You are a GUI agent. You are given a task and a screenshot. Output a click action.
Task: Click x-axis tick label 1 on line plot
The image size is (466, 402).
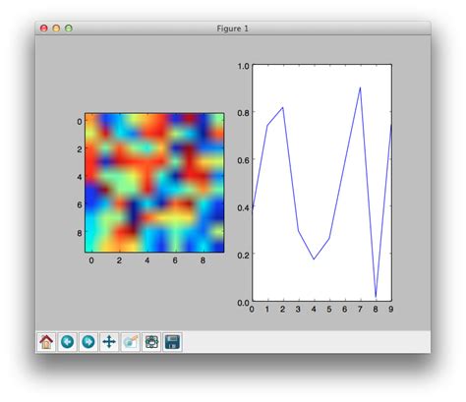[267, 309]
